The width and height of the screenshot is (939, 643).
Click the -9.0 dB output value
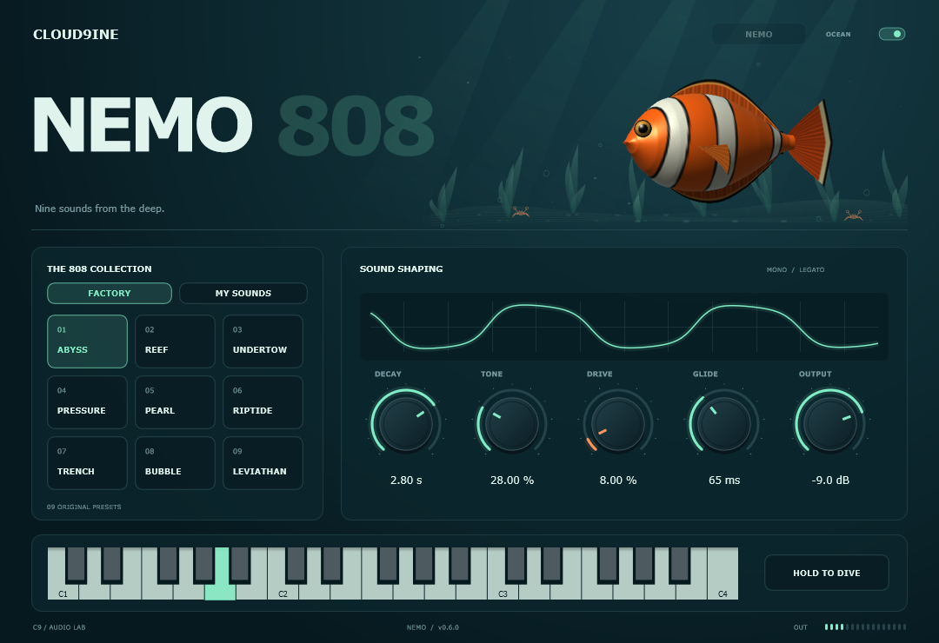click(x=830, y=481)
